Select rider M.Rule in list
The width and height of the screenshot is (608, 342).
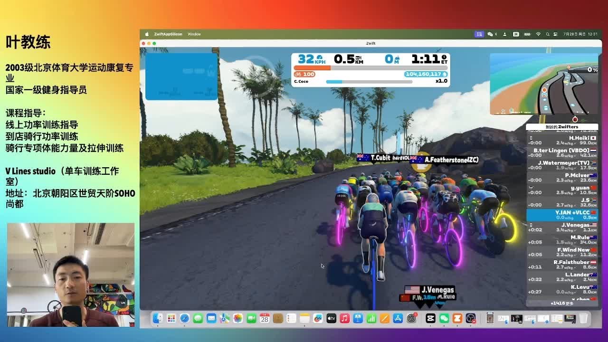tap(562, 239)
